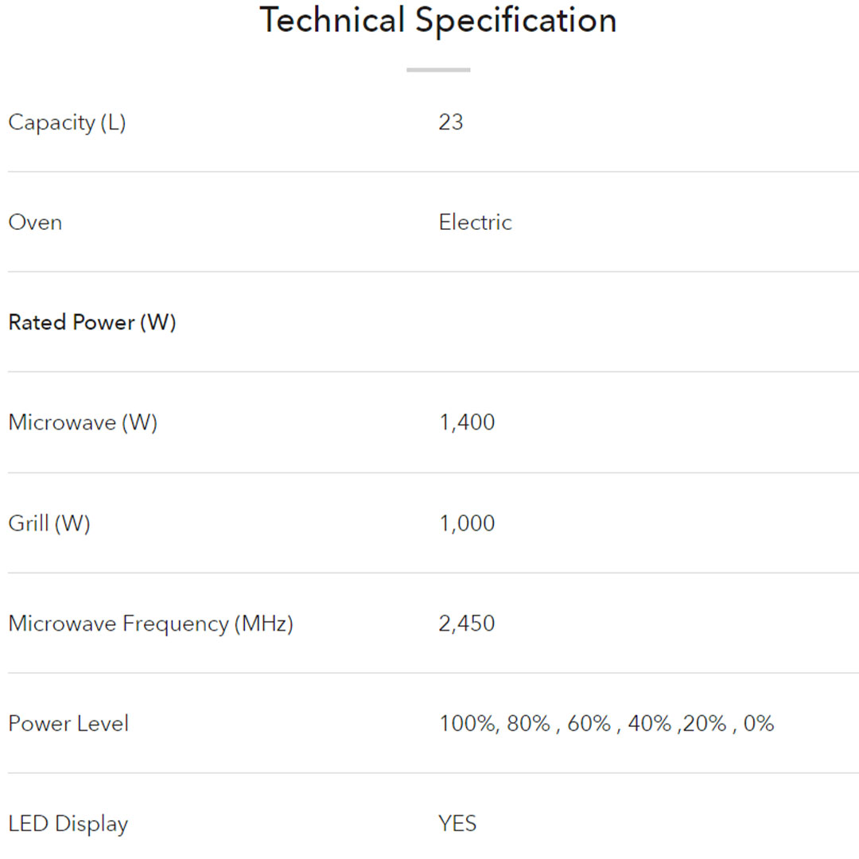The height and width of the screenshot is (859, 859).
Task: Select the 1,400 microwave wattage value
Action: 467,422
